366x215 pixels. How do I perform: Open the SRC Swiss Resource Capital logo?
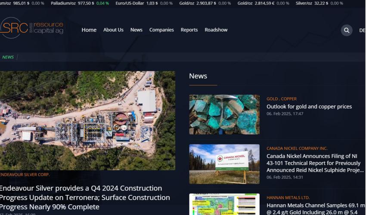32,28
